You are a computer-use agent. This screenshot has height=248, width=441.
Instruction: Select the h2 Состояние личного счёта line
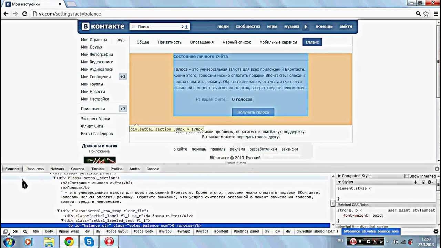click(x=96, y=183)
